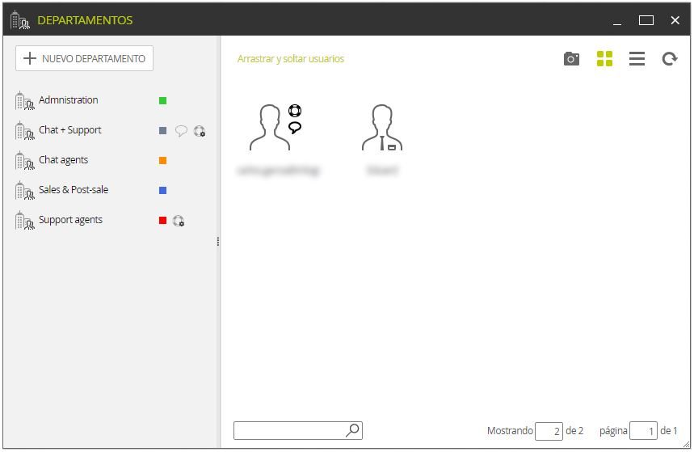Click the refresh arrow icon
This screenshot has height=452, width=694.
(669, 58)
